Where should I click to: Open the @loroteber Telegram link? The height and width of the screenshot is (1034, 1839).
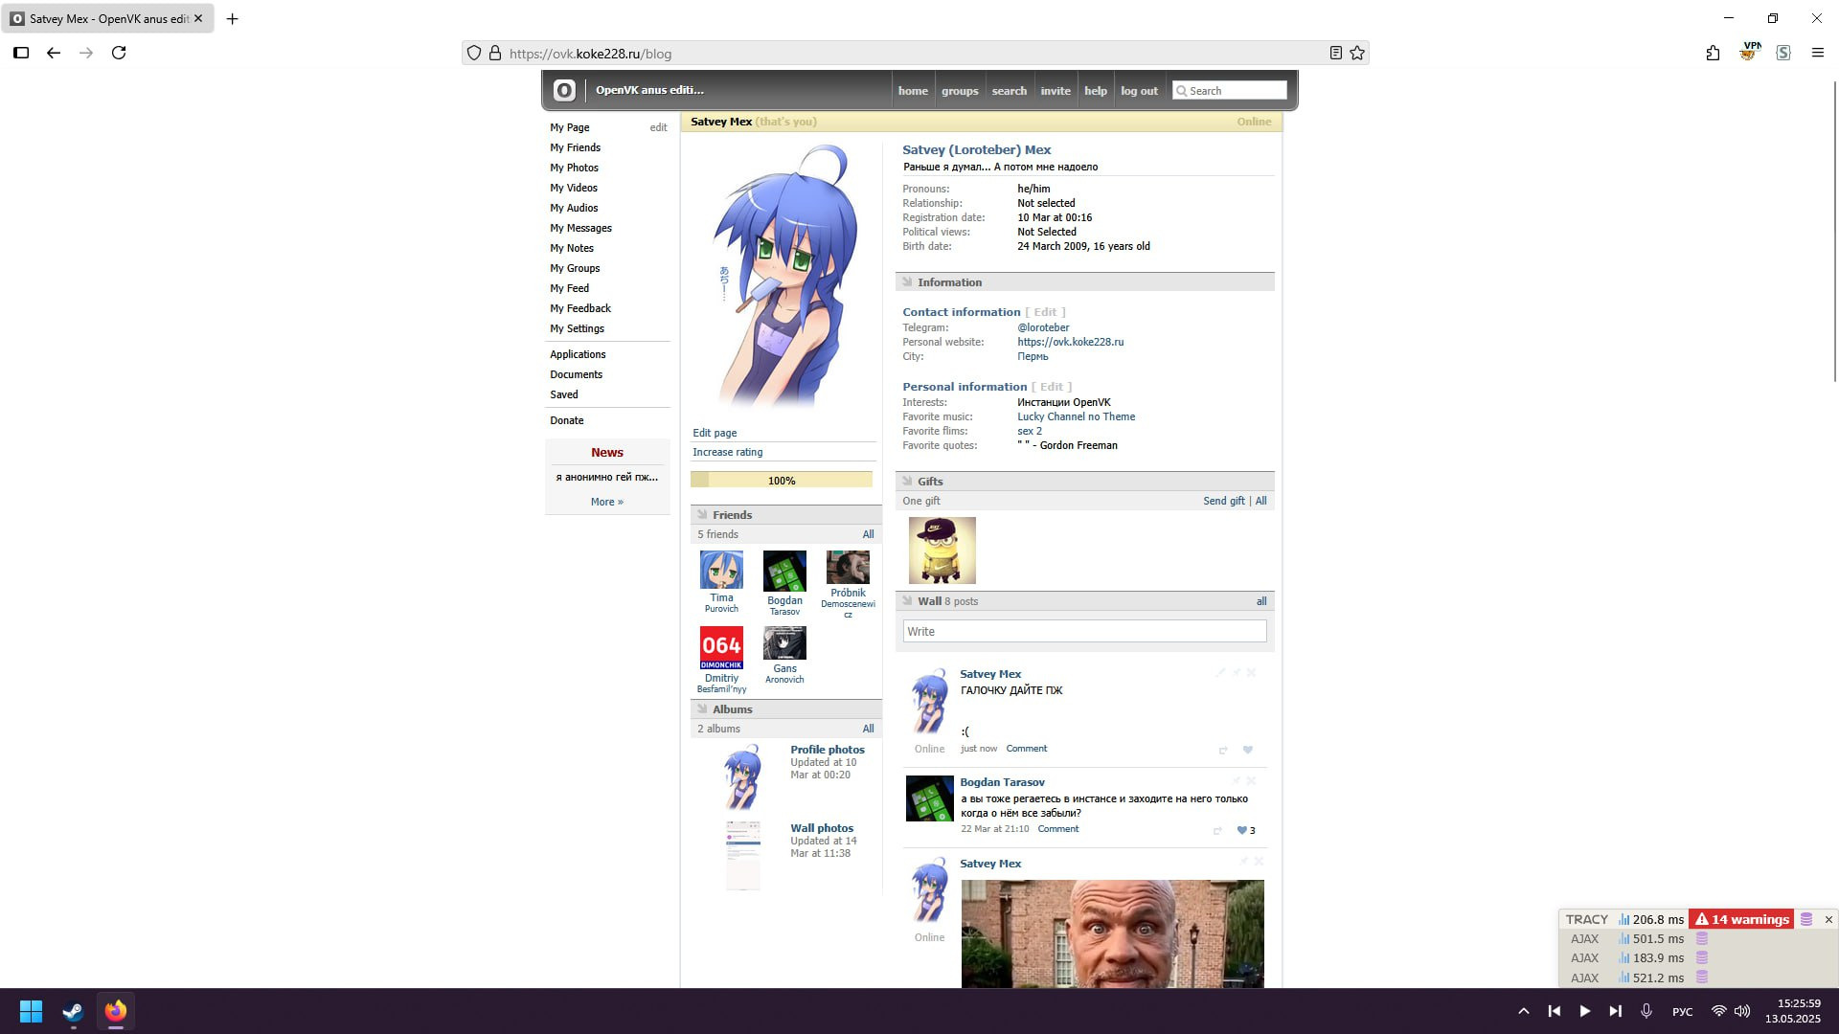click(x=1043, y=327)
